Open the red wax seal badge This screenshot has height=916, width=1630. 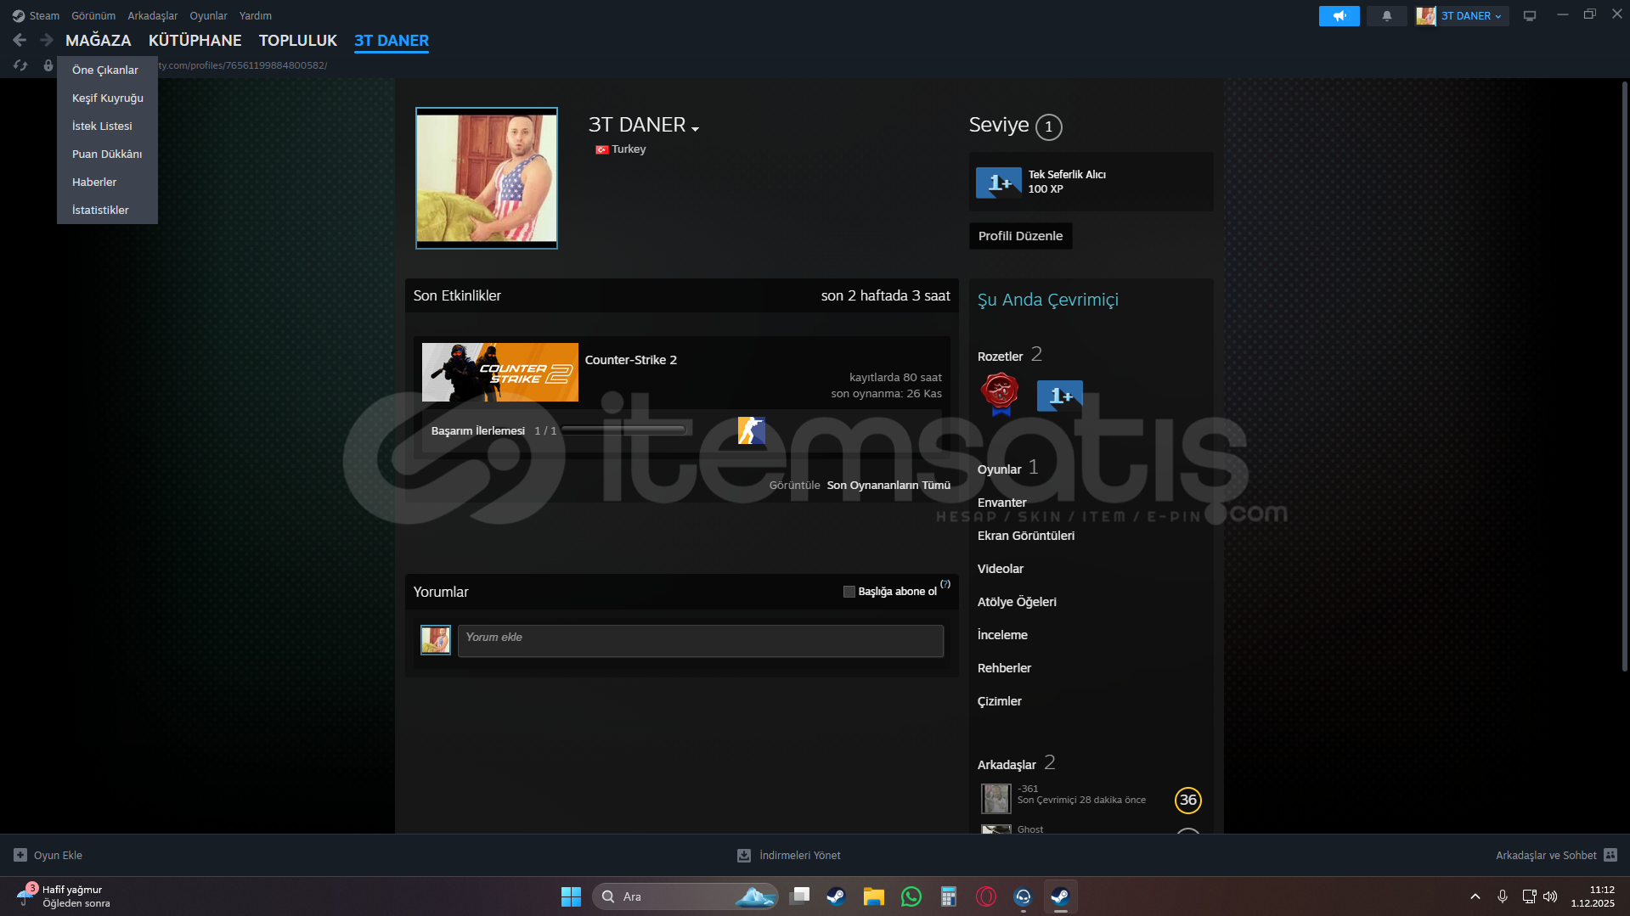(1000, 394)
